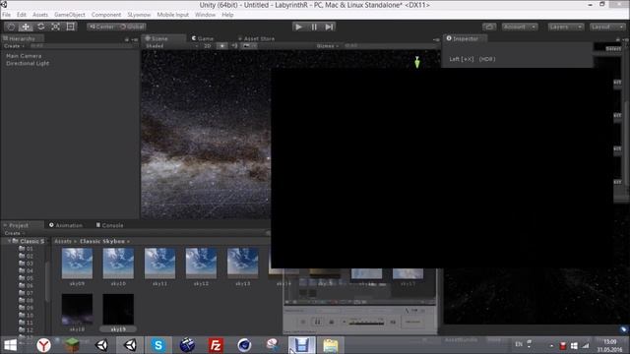Open the cloud services button

[489, 27]
